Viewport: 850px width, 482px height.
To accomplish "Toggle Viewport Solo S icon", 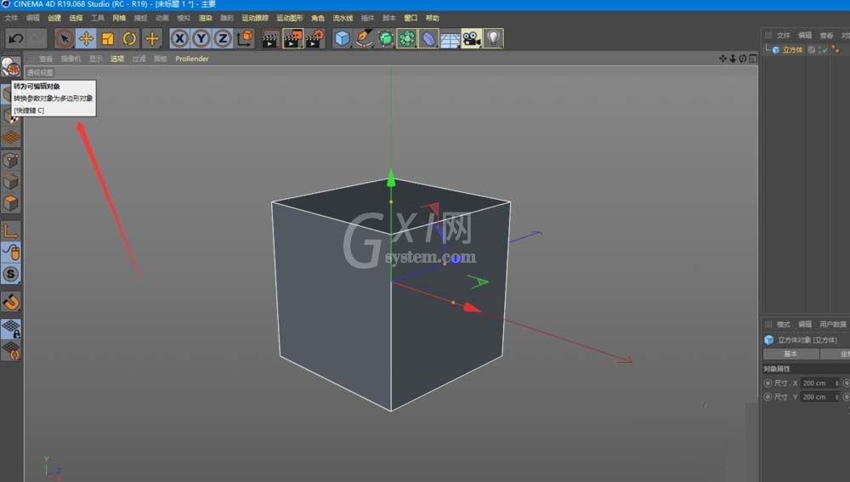I will click(x=11, y=275).
